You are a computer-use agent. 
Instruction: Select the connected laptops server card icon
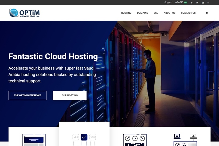(x=185, y=140)
